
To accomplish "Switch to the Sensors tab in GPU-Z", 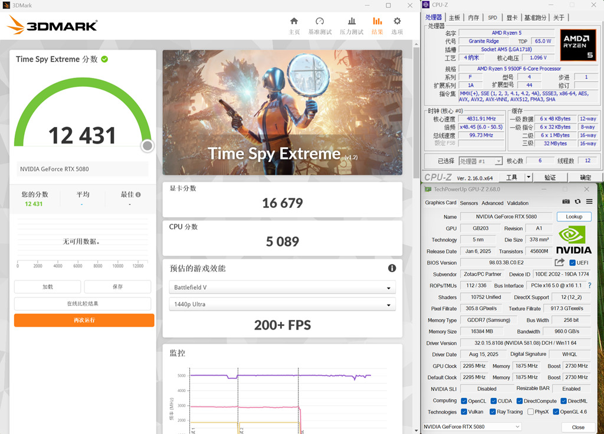I will 469,203.
